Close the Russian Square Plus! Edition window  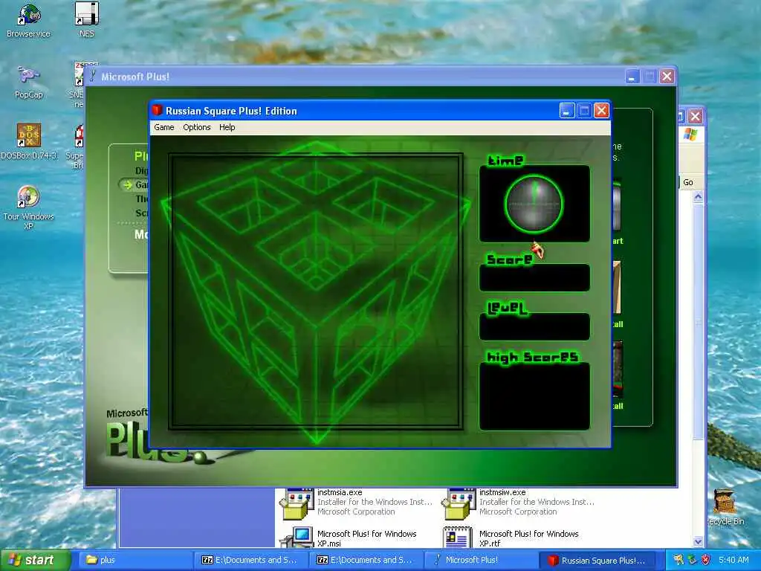click(x=601, y=111)
